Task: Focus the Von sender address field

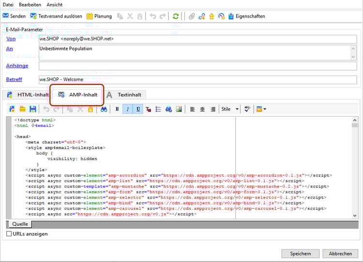Action: tap(197, 39)
